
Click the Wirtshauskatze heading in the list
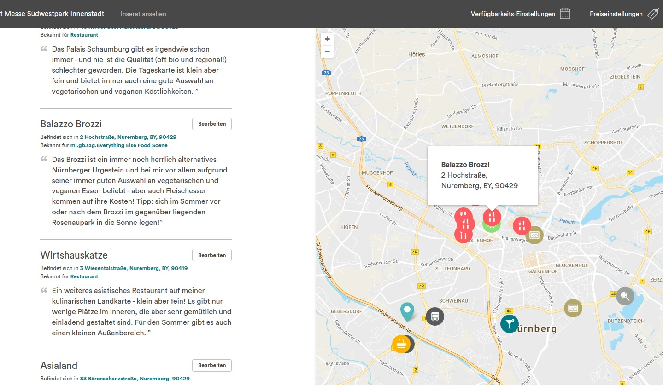tap(74, 255)
